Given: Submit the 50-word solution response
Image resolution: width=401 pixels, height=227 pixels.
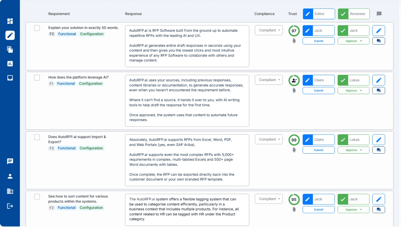Looking at the screenshot, I should pyautogui.click(x=319, y=41).
